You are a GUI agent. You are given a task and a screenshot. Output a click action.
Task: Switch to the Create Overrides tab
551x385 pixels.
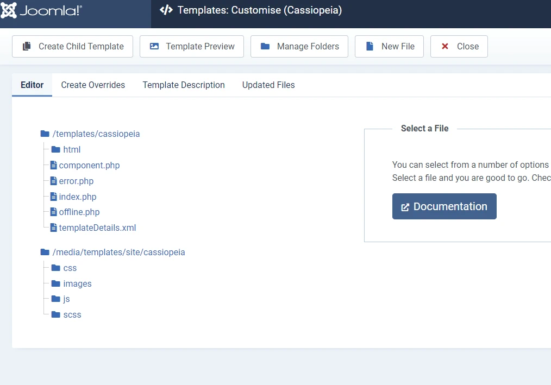pyautogui.click(x=92, y=85)
